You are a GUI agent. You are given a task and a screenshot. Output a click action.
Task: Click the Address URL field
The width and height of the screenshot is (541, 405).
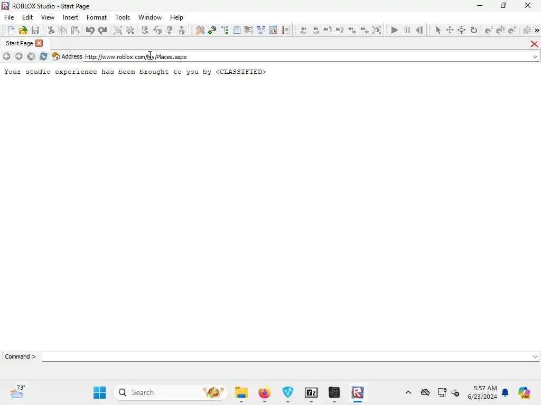307,57
